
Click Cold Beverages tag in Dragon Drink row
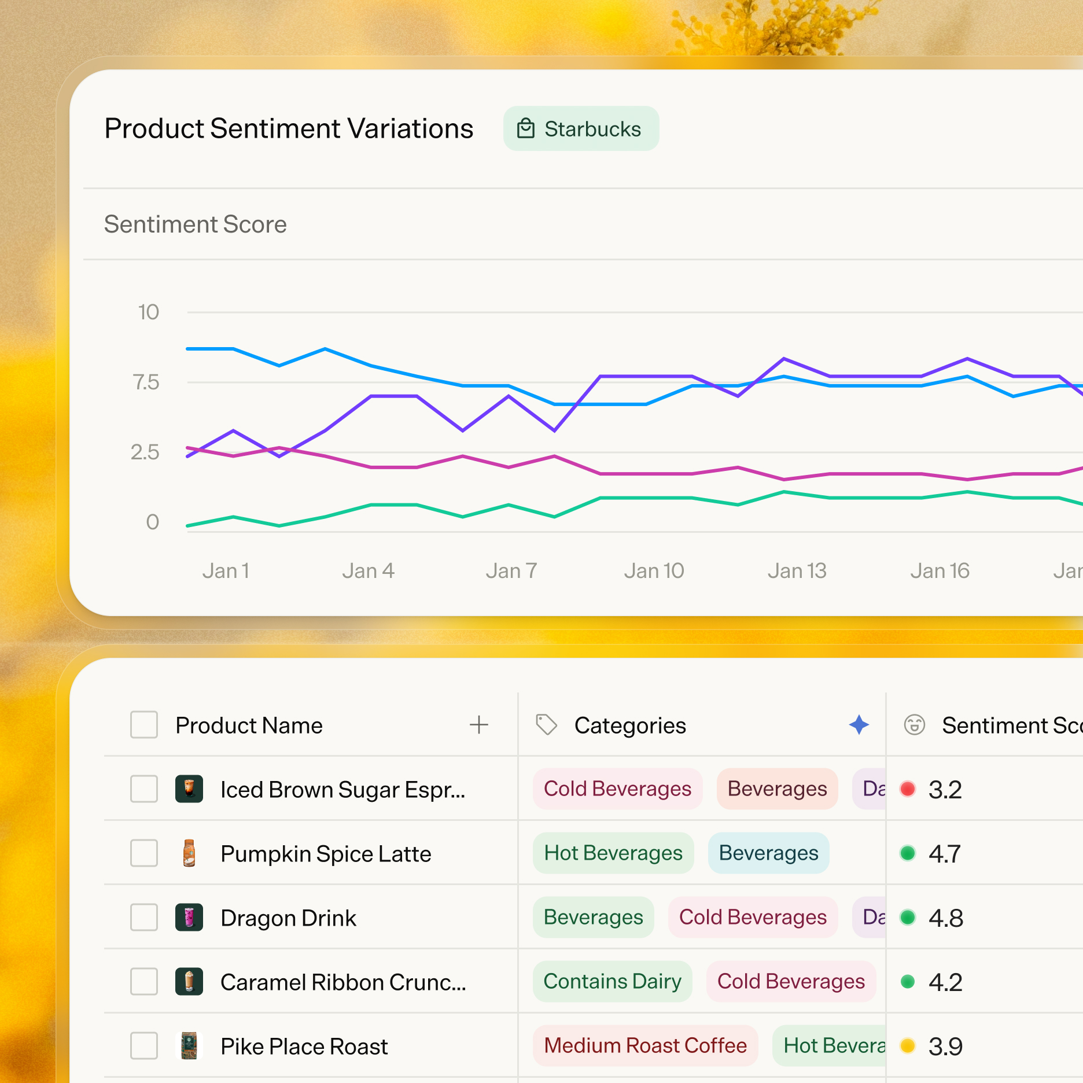(753, 918)
